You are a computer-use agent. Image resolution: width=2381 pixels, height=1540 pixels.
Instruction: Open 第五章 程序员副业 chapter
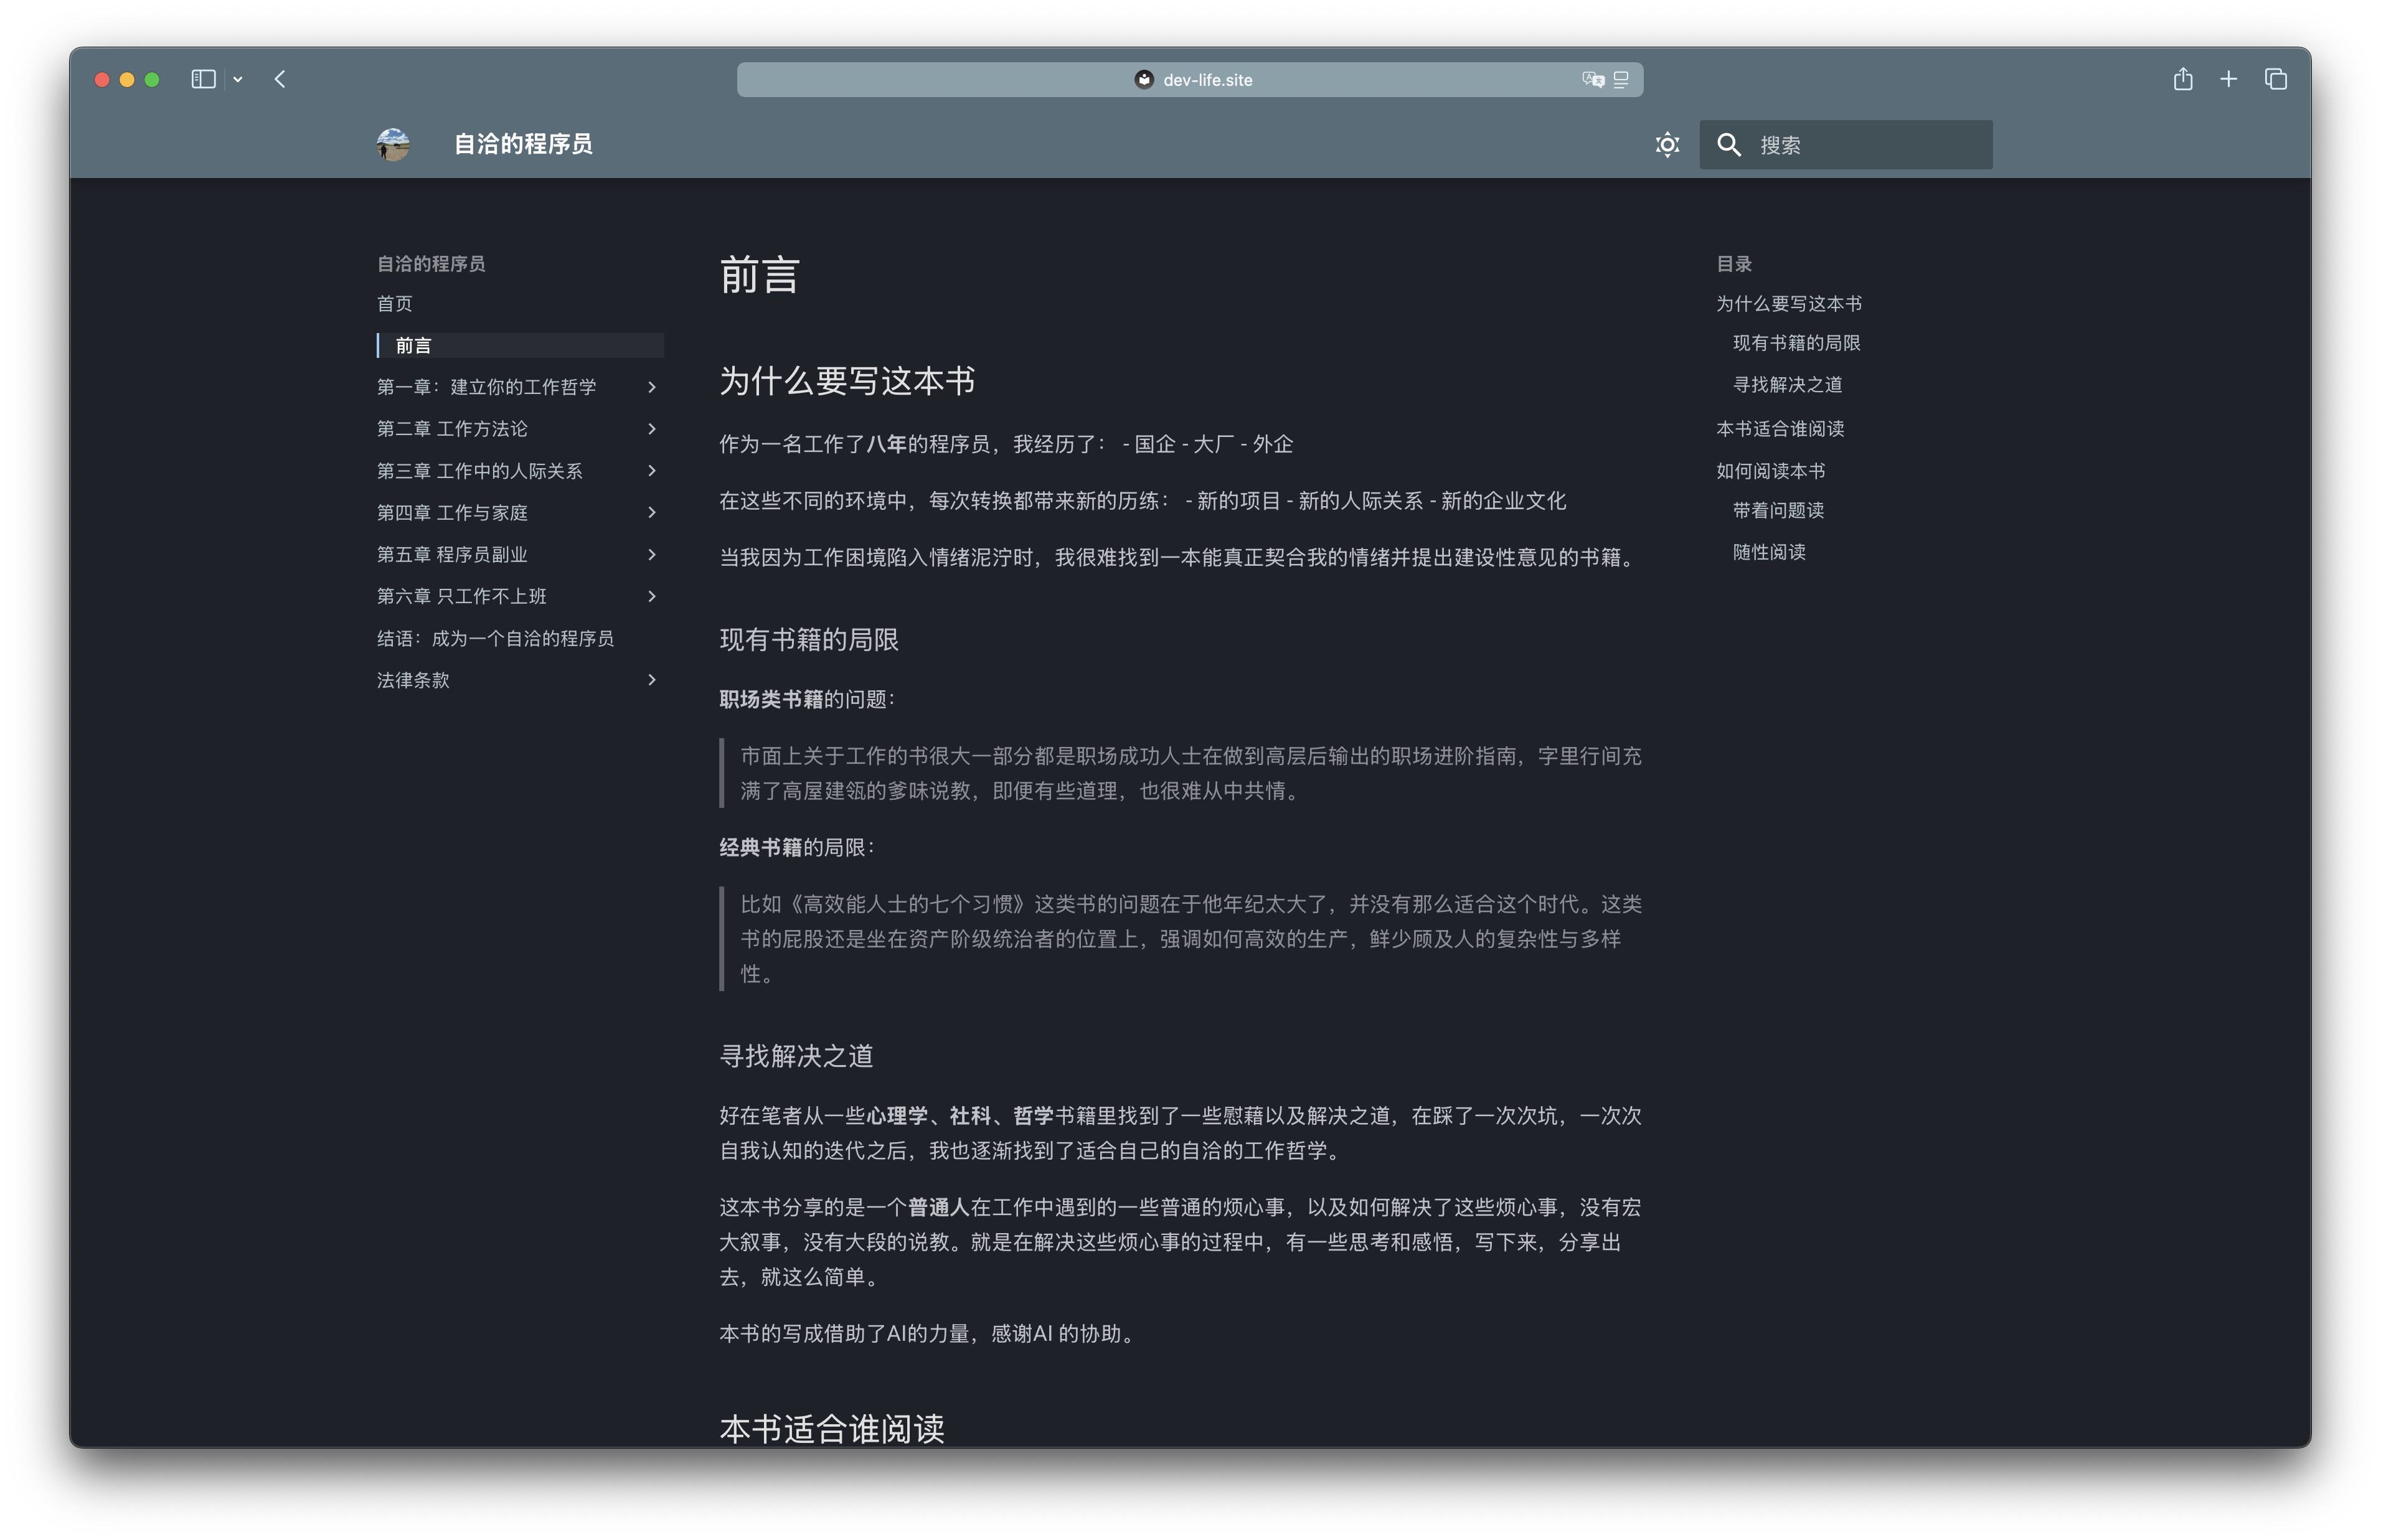click(452, 554)
